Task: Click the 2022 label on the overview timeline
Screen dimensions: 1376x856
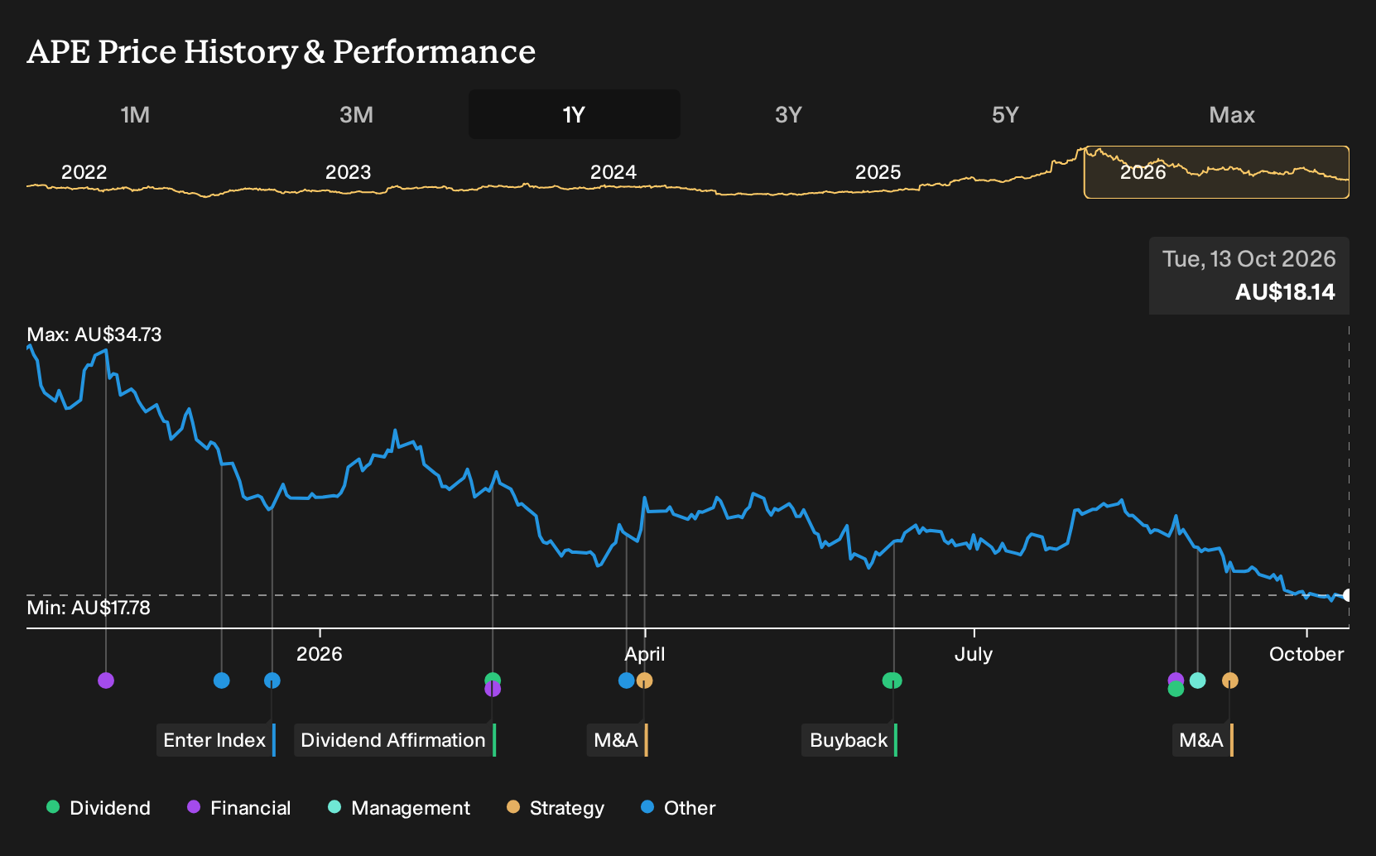Action: click(84, 172)
